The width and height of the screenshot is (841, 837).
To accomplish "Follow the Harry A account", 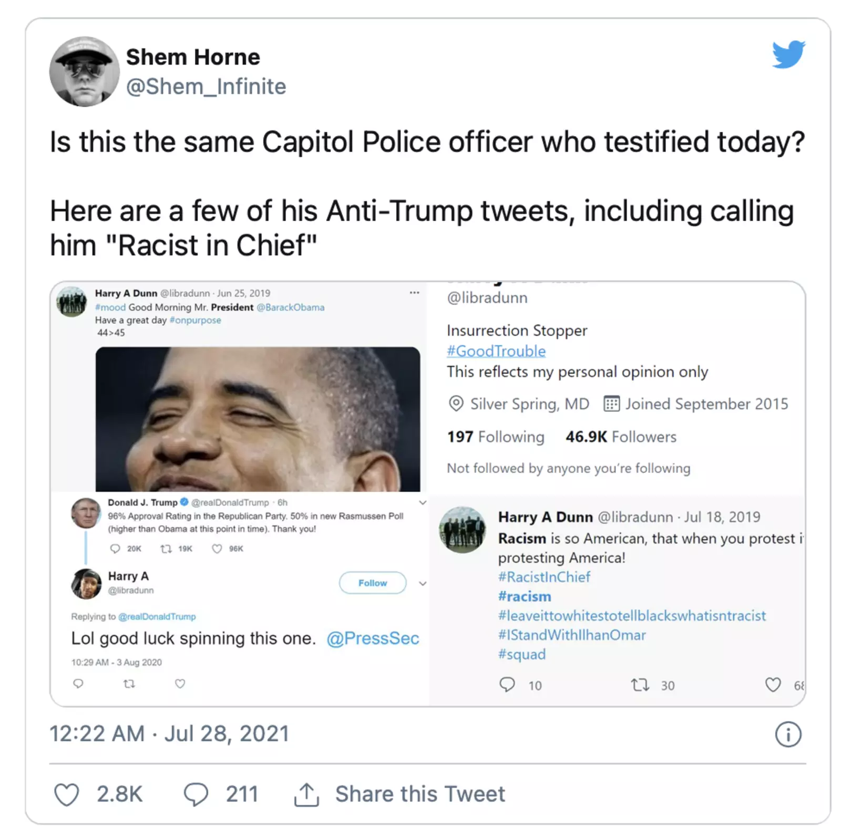I will [x=372, y=583].
